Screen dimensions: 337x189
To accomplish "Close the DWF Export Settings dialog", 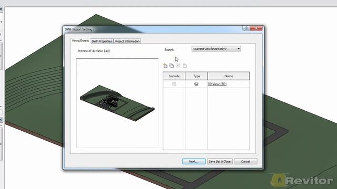I will [256, 28].
